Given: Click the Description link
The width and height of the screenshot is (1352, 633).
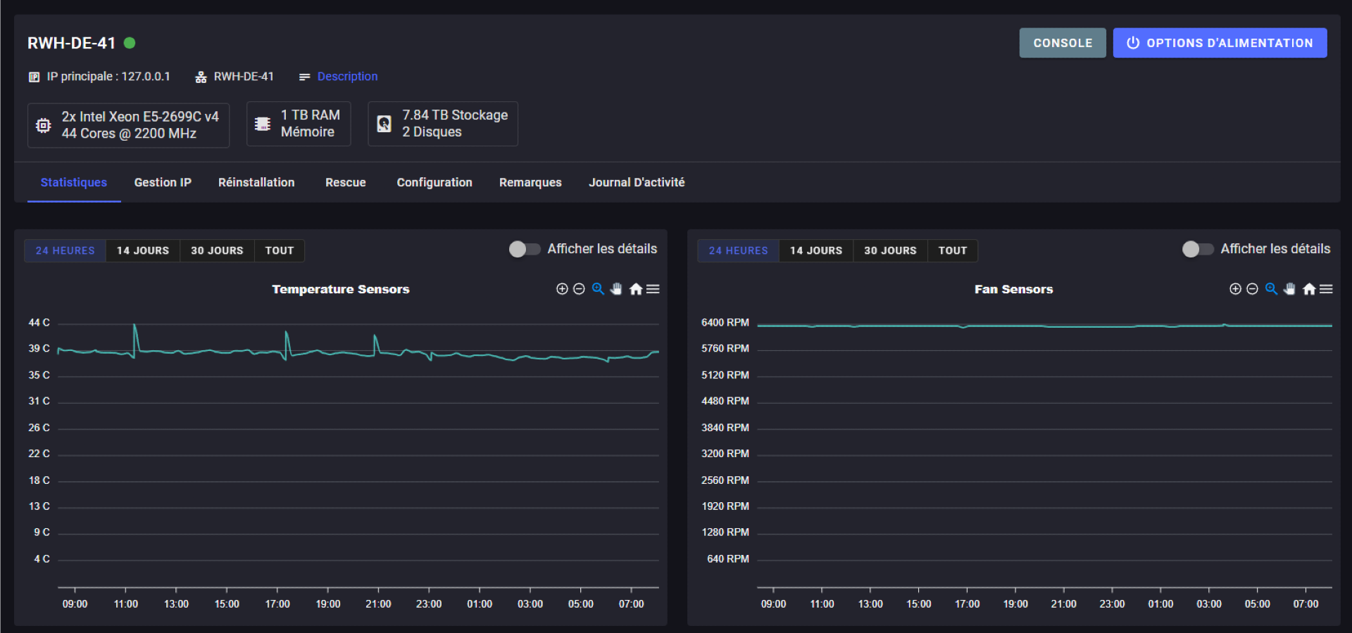Looking at the screenshot, I should pos(347,77).
